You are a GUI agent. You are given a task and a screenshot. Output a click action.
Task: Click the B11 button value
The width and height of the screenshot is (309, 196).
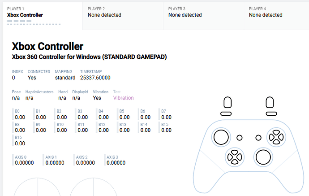tap(82, 130)
